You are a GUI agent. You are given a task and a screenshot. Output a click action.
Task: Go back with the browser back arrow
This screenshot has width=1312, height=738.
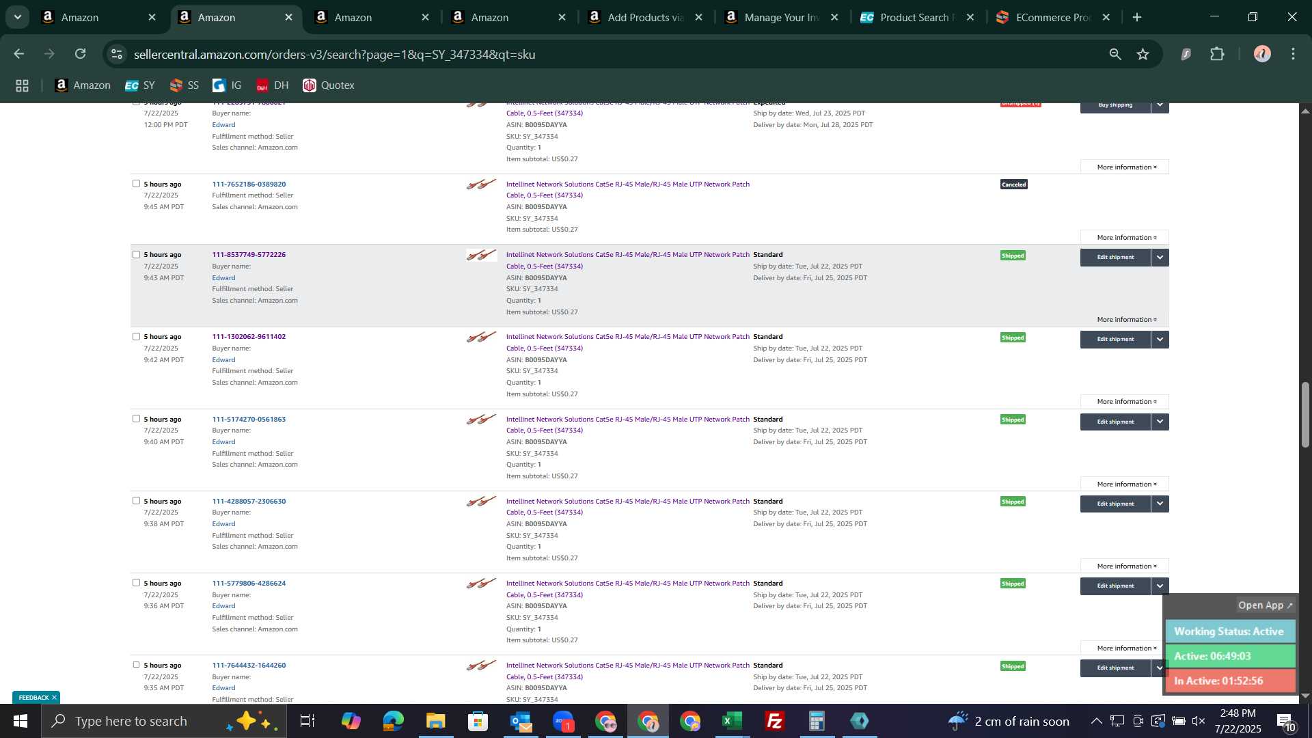(x=19, y=54)
